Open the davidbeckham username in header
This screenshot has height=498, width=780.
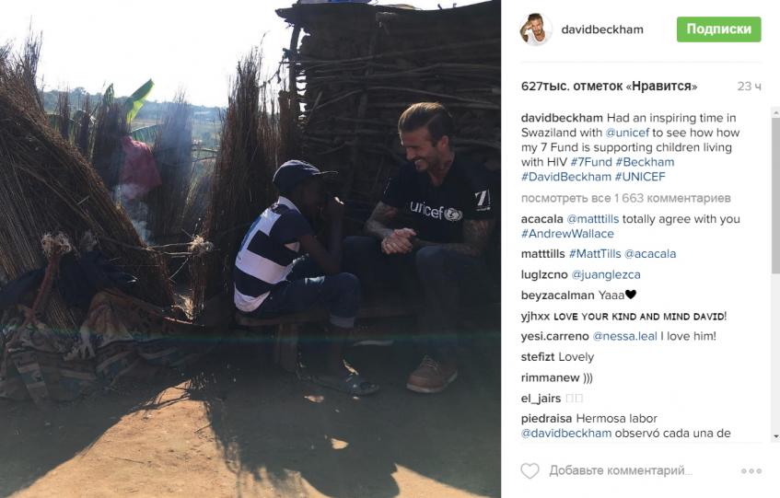602,29
